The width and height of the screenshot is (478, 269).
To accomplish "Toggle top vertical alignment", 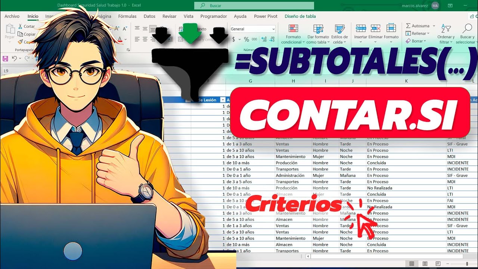I will [x=137, y=29].
